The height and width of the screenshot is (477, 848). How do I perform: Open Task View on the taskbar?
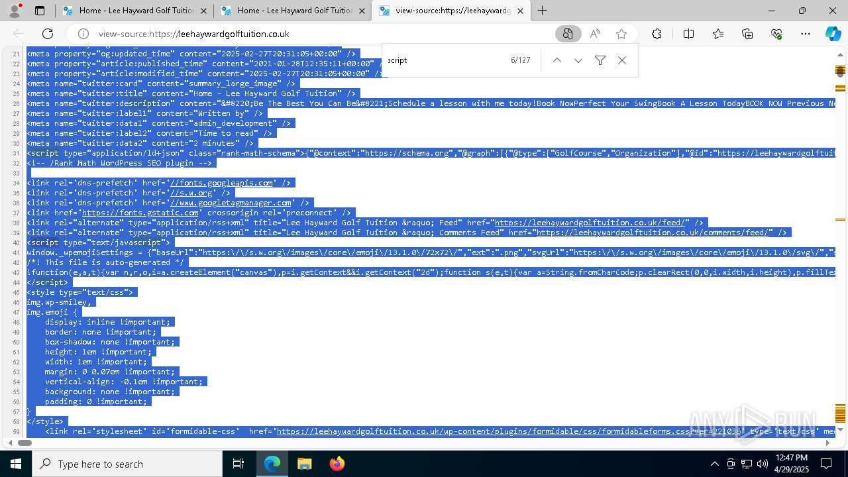point(238,464)
